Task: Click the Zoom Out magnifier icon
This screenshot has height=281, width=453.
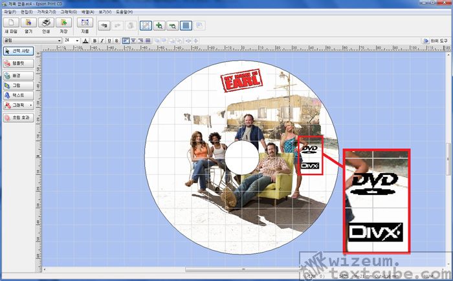Action: (x=173, y=26)
